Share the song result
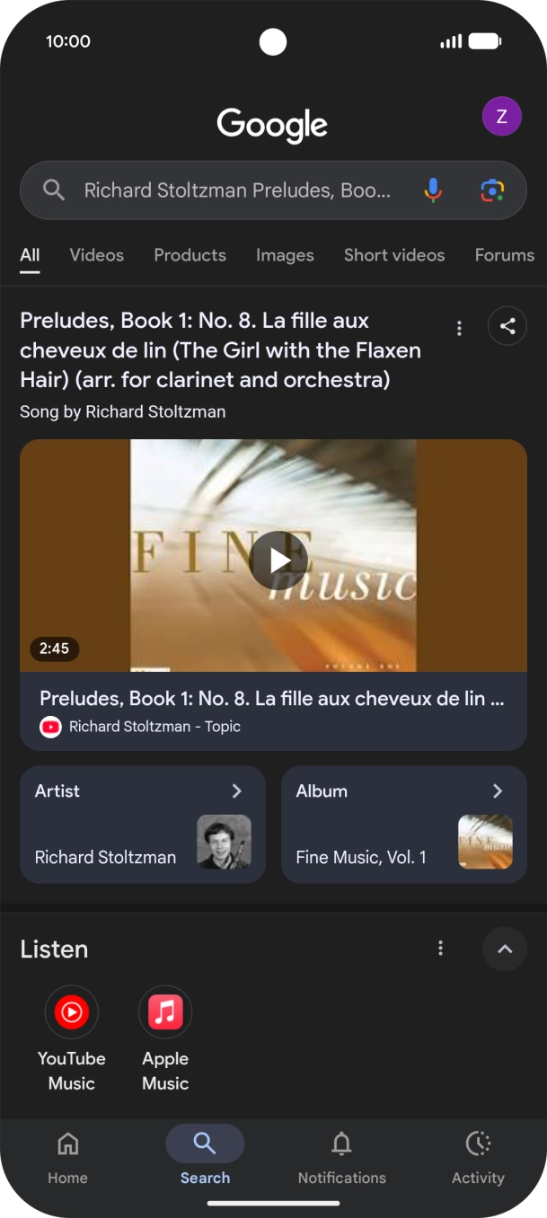This screenshot has width=547, height=1218. click(x=507, y=326)
